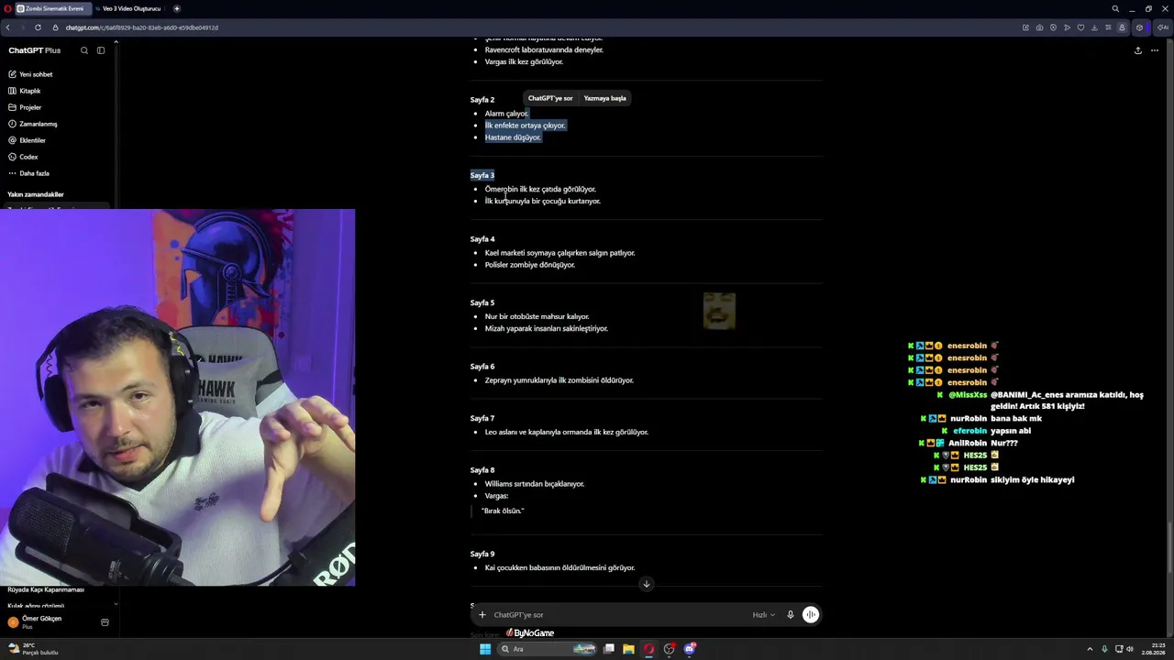Screen dimensions: 1174x660
Task: Click the Sayfa 4 heading
Action: [x=482, y=239]
